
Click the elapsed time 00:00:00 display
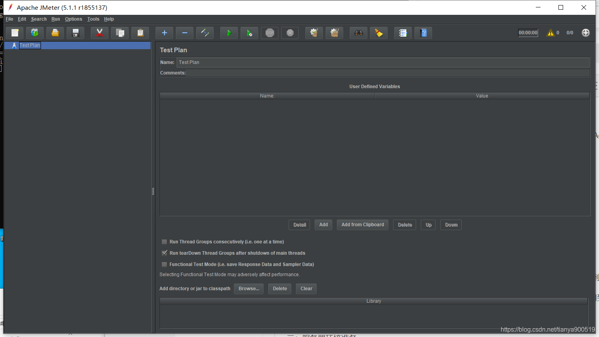click(528, 33)
